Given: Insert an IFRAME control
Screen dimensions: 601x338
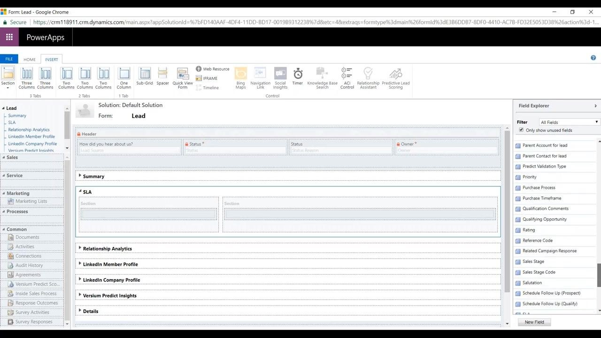Looking at the screenshot, I should (207, 78).
